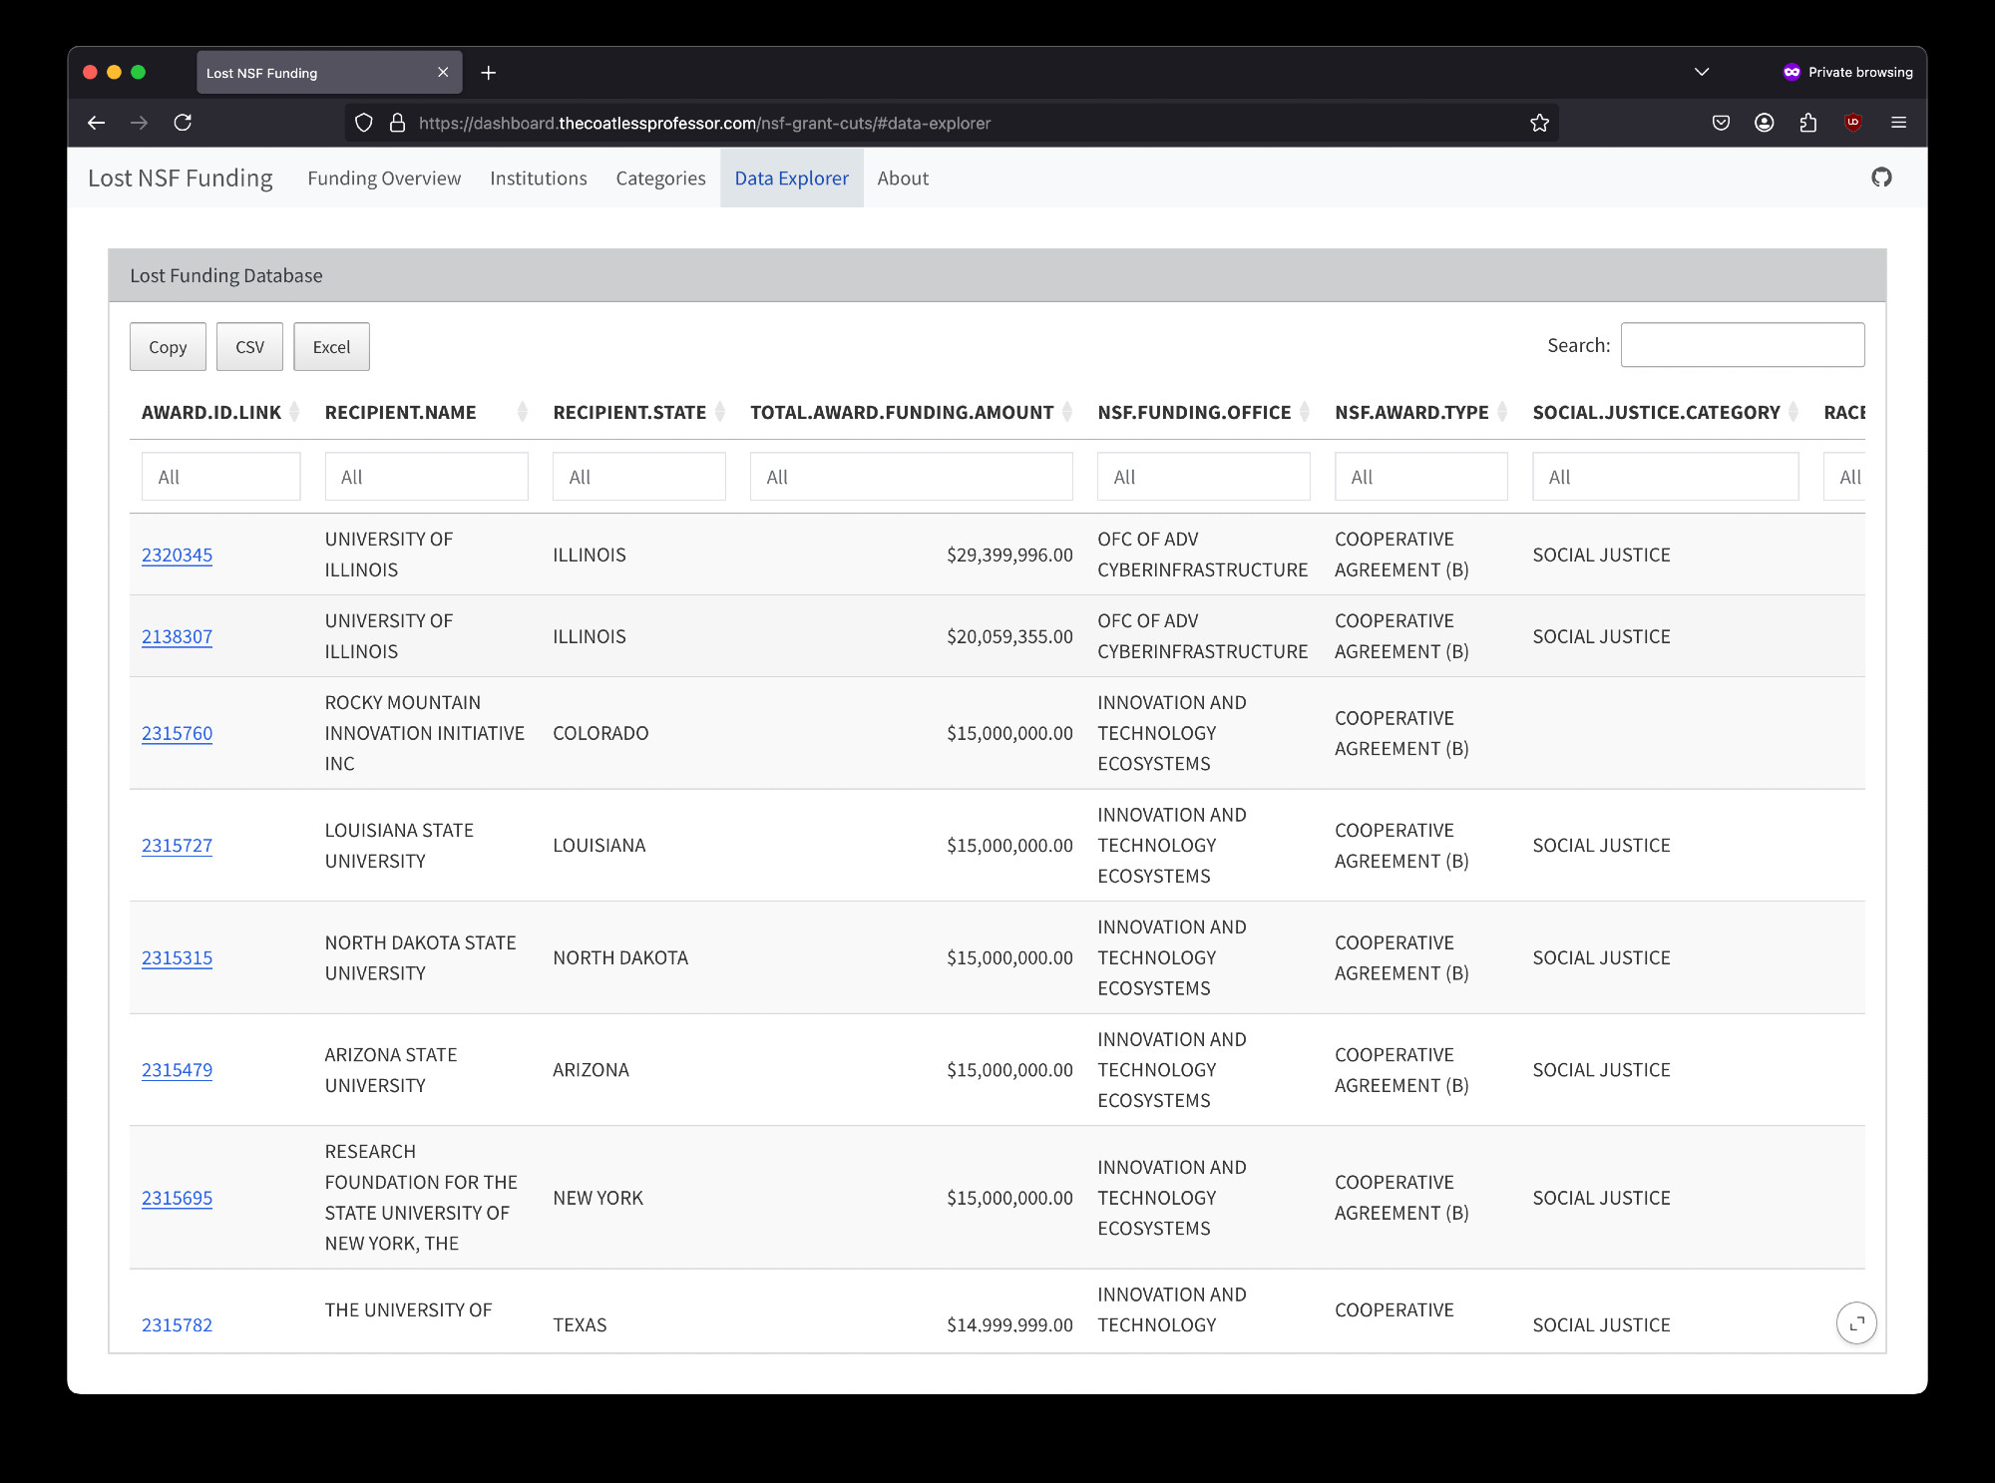The width and height of the screenshot is (1995, 1483).
Task: Open award link 2315727
Action: point(177,846)
